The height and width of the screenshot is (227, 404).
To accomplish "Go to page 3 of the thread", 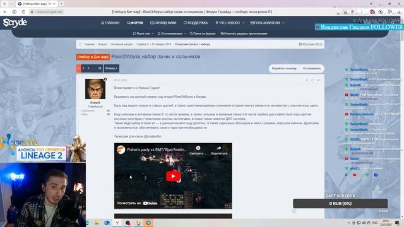I will [x=88, y=68].
